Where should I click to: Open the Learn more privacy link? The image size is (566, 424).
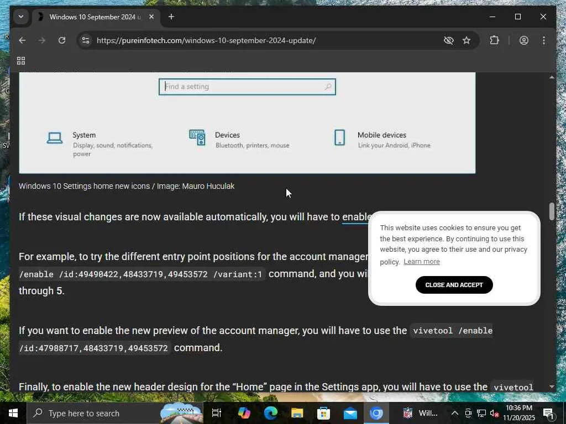pyautogui.click(x=422, y=262)
